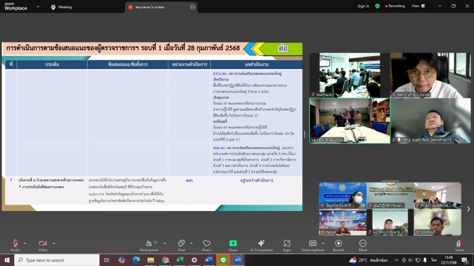
Task: Unmute microphone with the Audio button
Action: pyautogui.click(x=15, y=244)
